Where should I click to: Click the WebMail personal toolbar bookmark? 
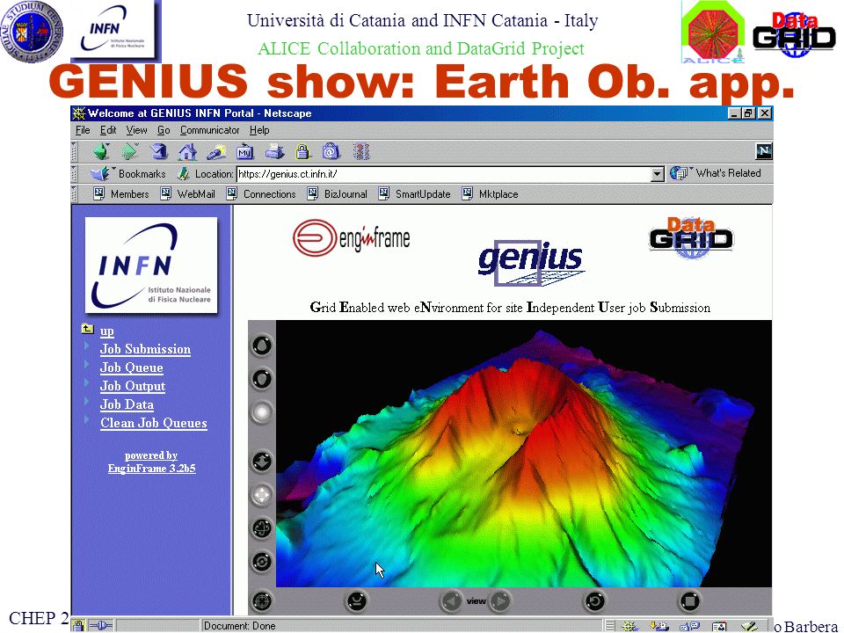[x=187, y=193]
